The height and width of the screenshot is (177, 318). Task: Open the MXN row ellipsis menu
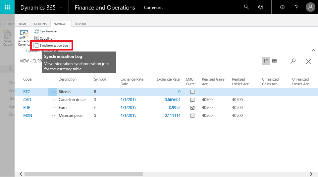pyautogui.click(x=53, y=116)
